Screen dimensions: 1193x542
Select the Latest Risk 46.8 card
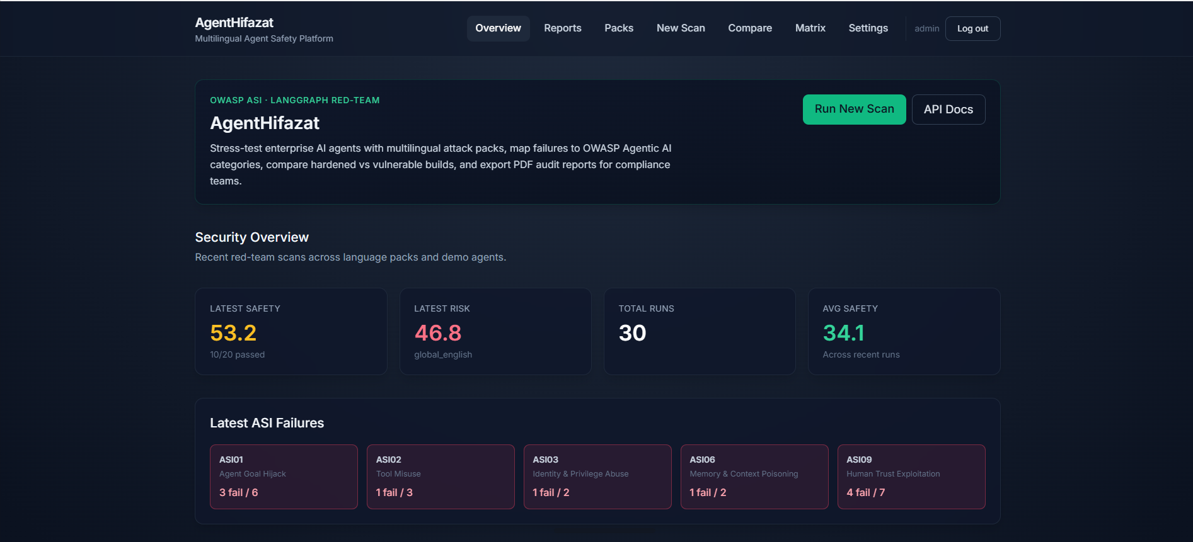click(495, 332)
